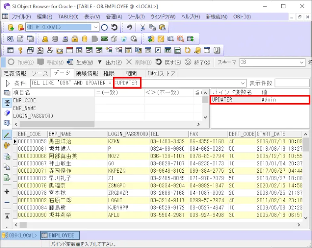Click the data grid vertical scrollbar thumb
The width and height of the screenshot is (312, 248).
[306, 144]
